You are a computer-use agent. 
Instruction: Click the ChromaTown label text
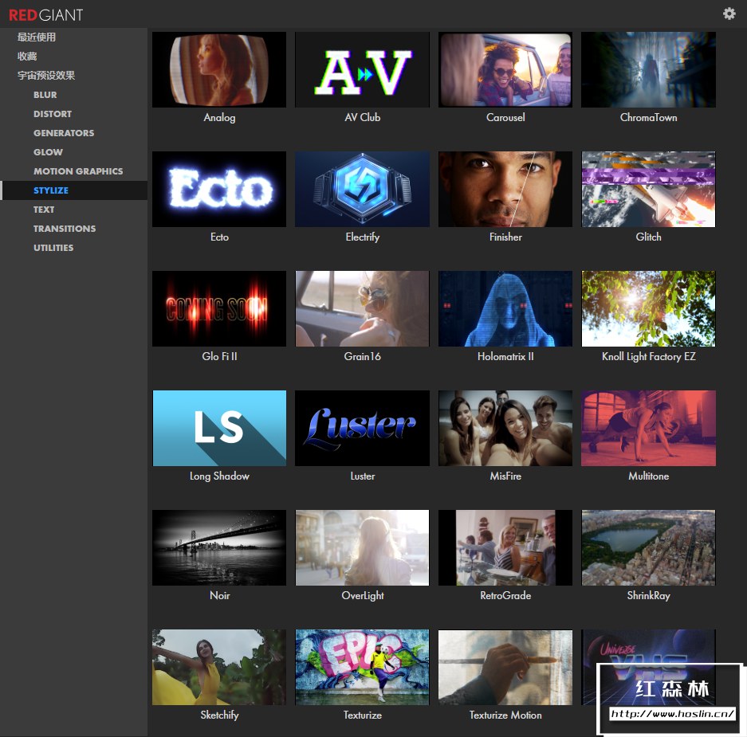(648, 117)
